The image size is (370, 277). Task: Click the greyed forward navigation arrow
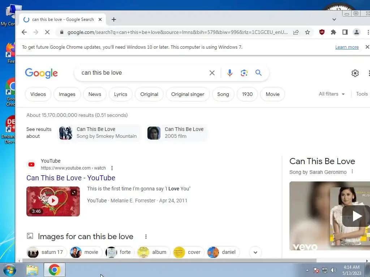[36, 32]
